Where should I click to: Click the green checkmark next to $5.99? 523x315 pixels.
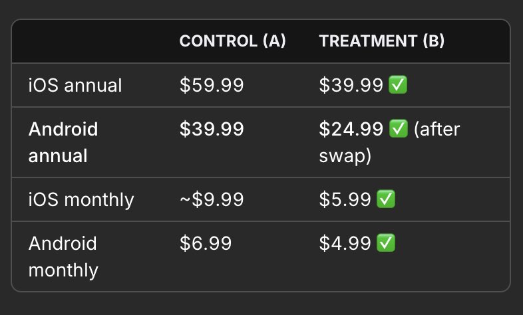pyautogui.click(x=386, y=199)
